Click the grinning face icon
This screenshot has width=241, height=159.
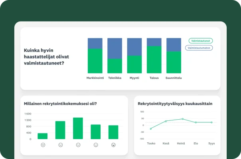(113, 145)
